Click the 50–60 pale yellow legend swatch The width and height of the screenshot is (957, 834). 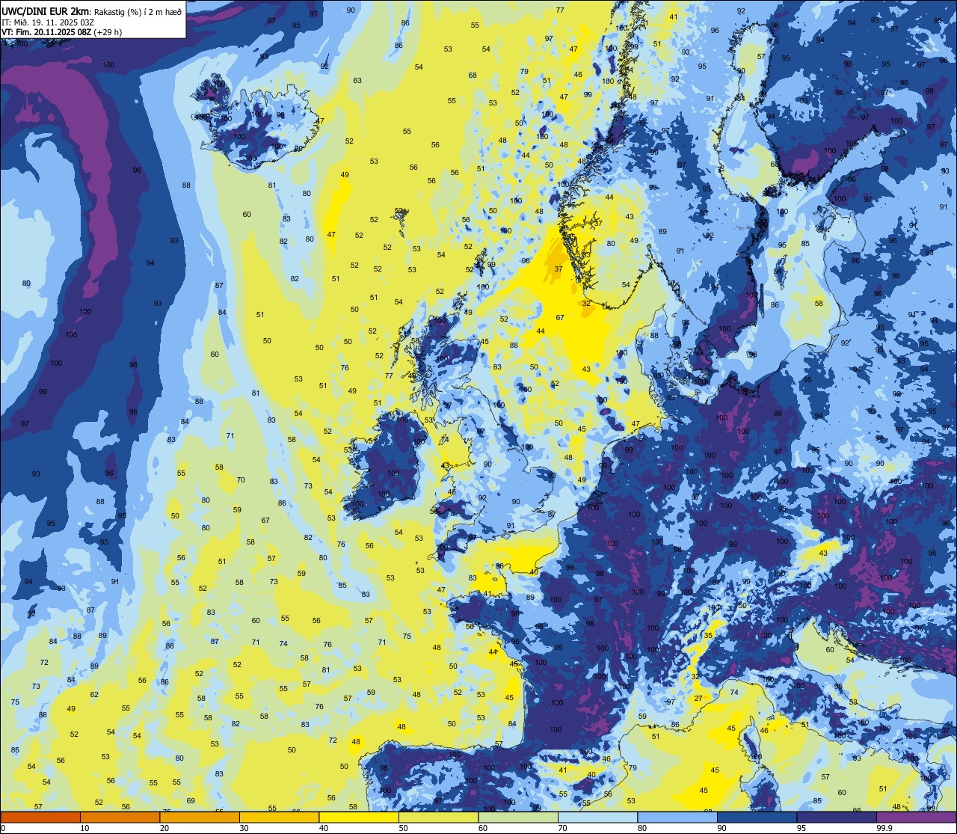pyautogui.click(x=438, y=818)
